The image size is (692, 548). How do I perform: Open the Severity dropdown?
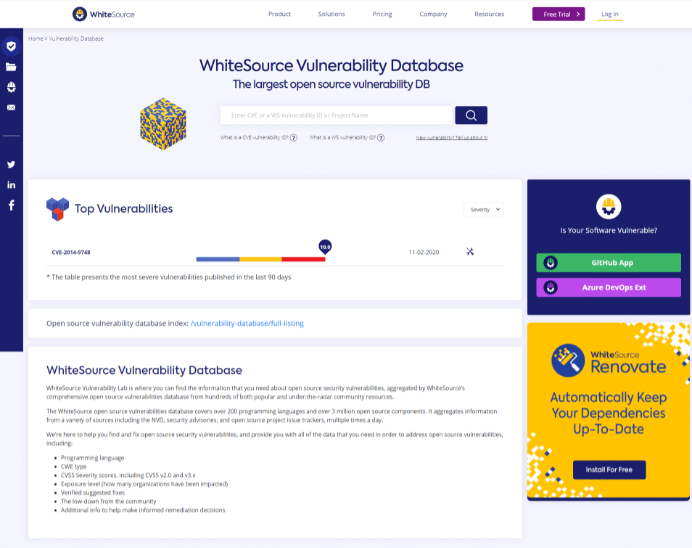click(484, 210)
